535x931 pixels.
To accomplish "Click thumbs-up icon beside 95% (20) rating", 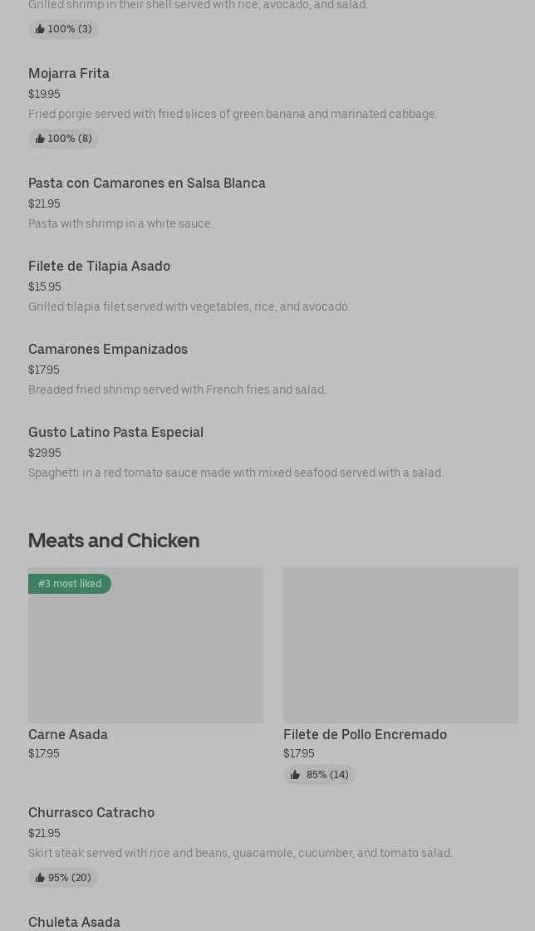I will (x=40, y=878).
